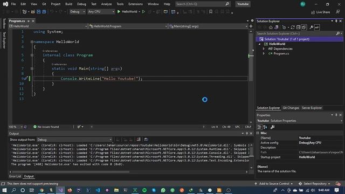
Task: Open Main(string[] args) member dropdown
Action: tap(208, 26)
